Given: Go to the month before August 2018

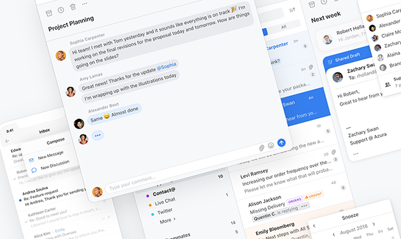Looking at the screenshot, I should 334,234.
